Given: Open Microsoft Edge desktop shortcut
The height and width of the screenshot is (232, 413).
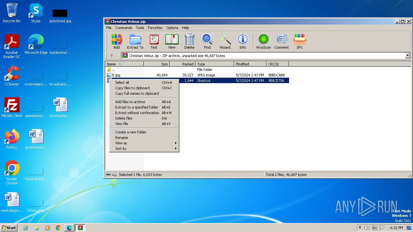Looking at the screenshot, I should [36, 44].
